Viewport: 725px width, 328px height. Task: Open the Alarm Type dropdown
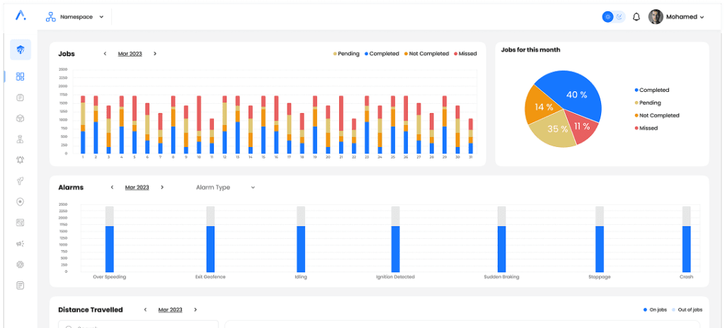(x=225, y=187)
